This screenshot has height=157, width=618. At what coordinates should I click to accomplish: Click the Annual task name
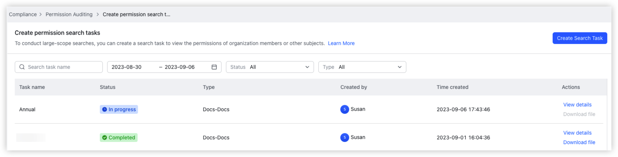(x=27, y=109)
